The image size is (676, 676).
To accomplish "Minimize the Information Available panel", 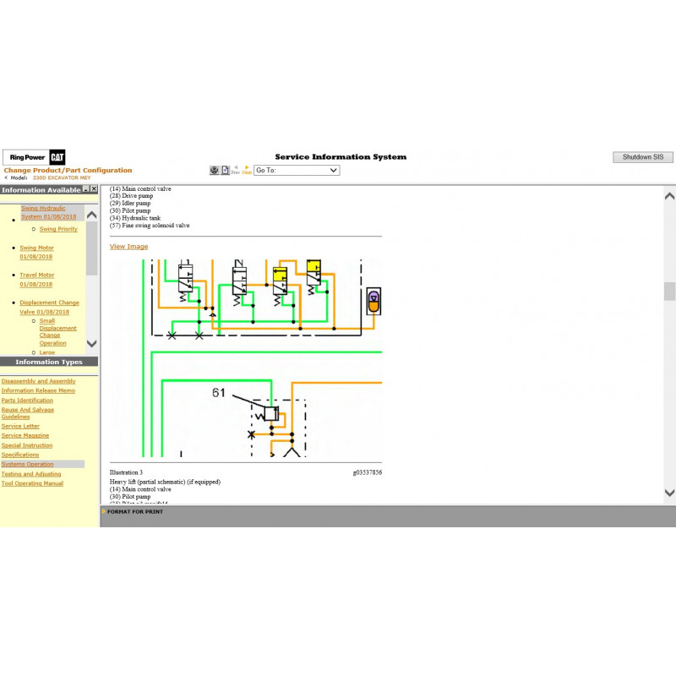I will point(85,189).
